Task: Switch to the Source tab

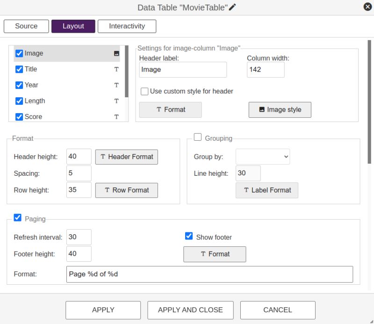Action: (26, 26)
